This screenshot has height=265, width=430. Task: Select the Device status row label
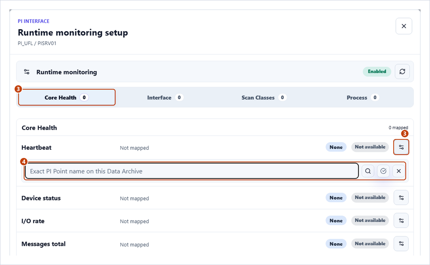coord(41,198)
